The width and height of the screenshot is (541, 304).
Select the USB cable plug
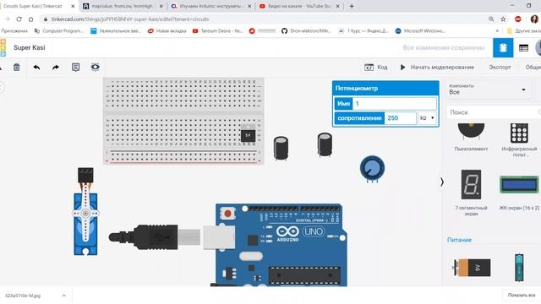pos(156,236)
